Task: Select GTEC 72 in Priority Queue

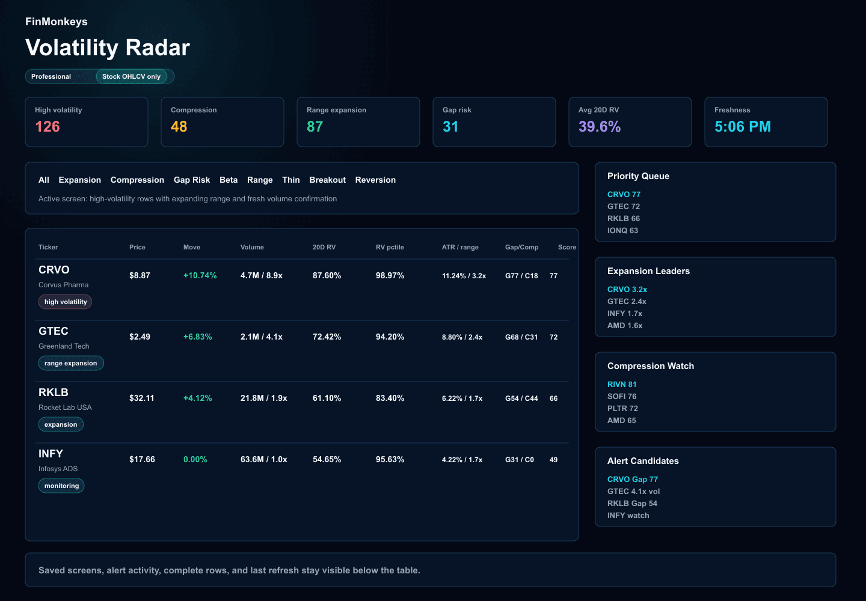Action: click(x=624, y=206)
